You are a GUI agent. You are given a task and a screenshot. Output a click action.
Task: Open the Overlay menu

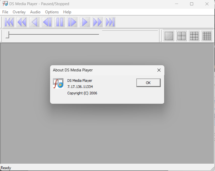tap(19, 12)
